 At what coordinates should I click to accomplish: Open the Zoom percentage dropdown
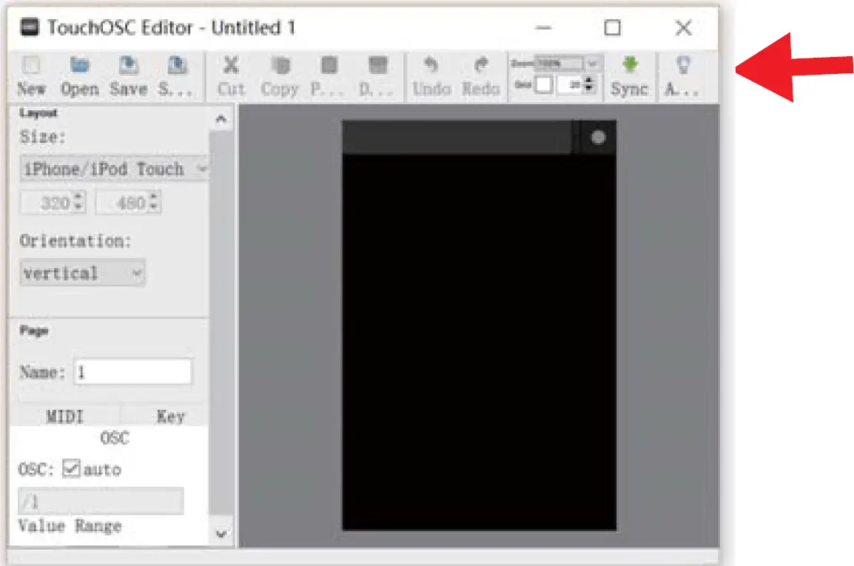click(x=593, y=64)
